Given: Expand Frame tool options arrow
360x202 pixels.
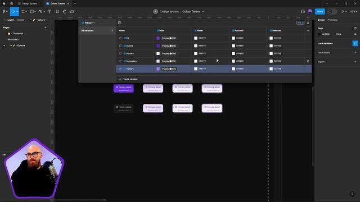Looking at the screenshot, I should point(26,11).
